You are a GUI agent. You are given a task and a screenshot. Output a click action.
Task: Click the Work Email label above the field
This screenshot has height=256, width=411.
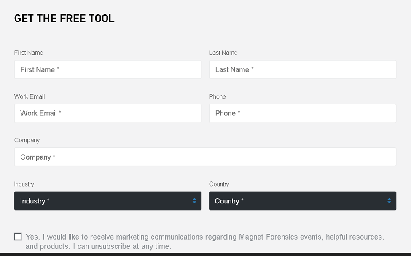(30, 96)
